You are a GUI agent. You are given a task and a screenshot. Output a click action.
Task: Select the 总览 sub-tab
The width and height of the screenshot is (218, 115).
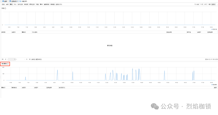click(3, 5)
